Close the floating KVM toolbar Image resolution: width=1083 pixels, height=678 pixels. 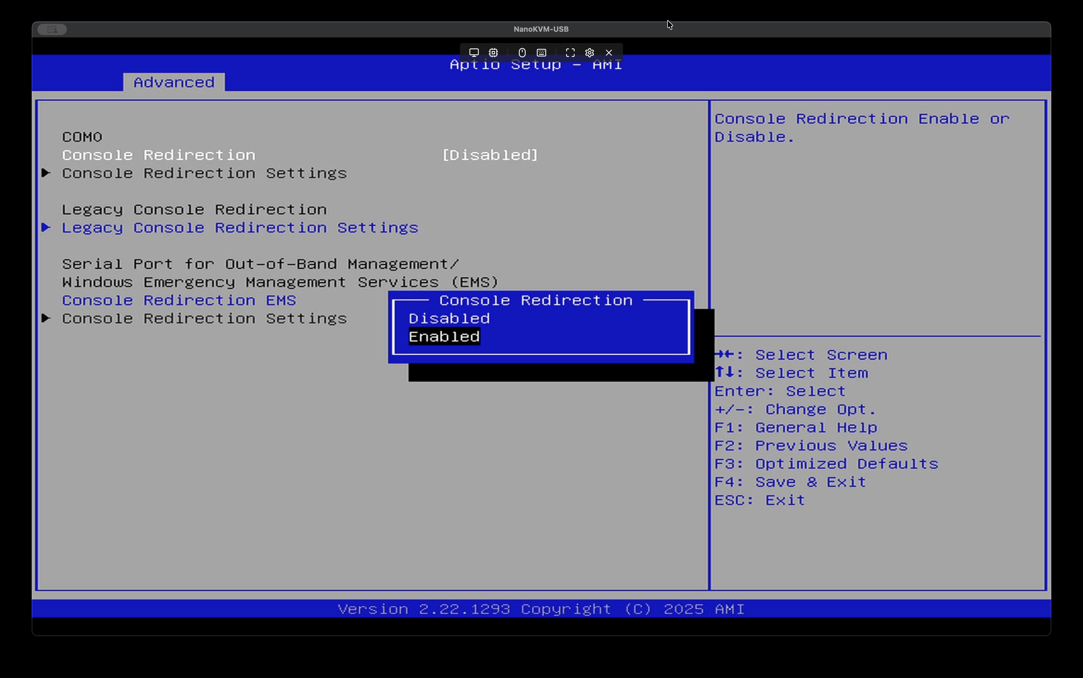(609, 52)
